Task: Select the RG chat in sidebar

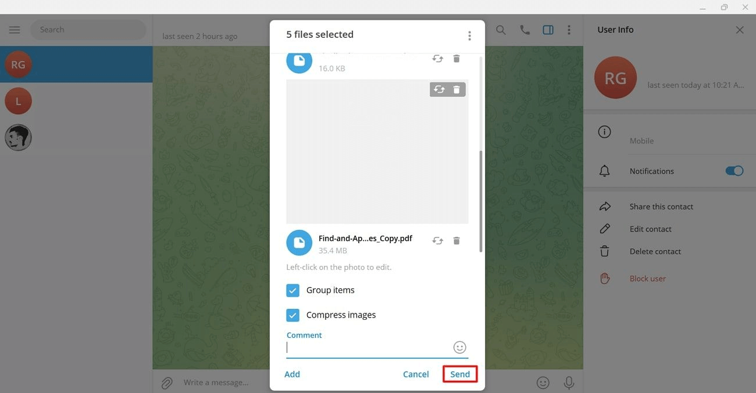Action: 76,64
